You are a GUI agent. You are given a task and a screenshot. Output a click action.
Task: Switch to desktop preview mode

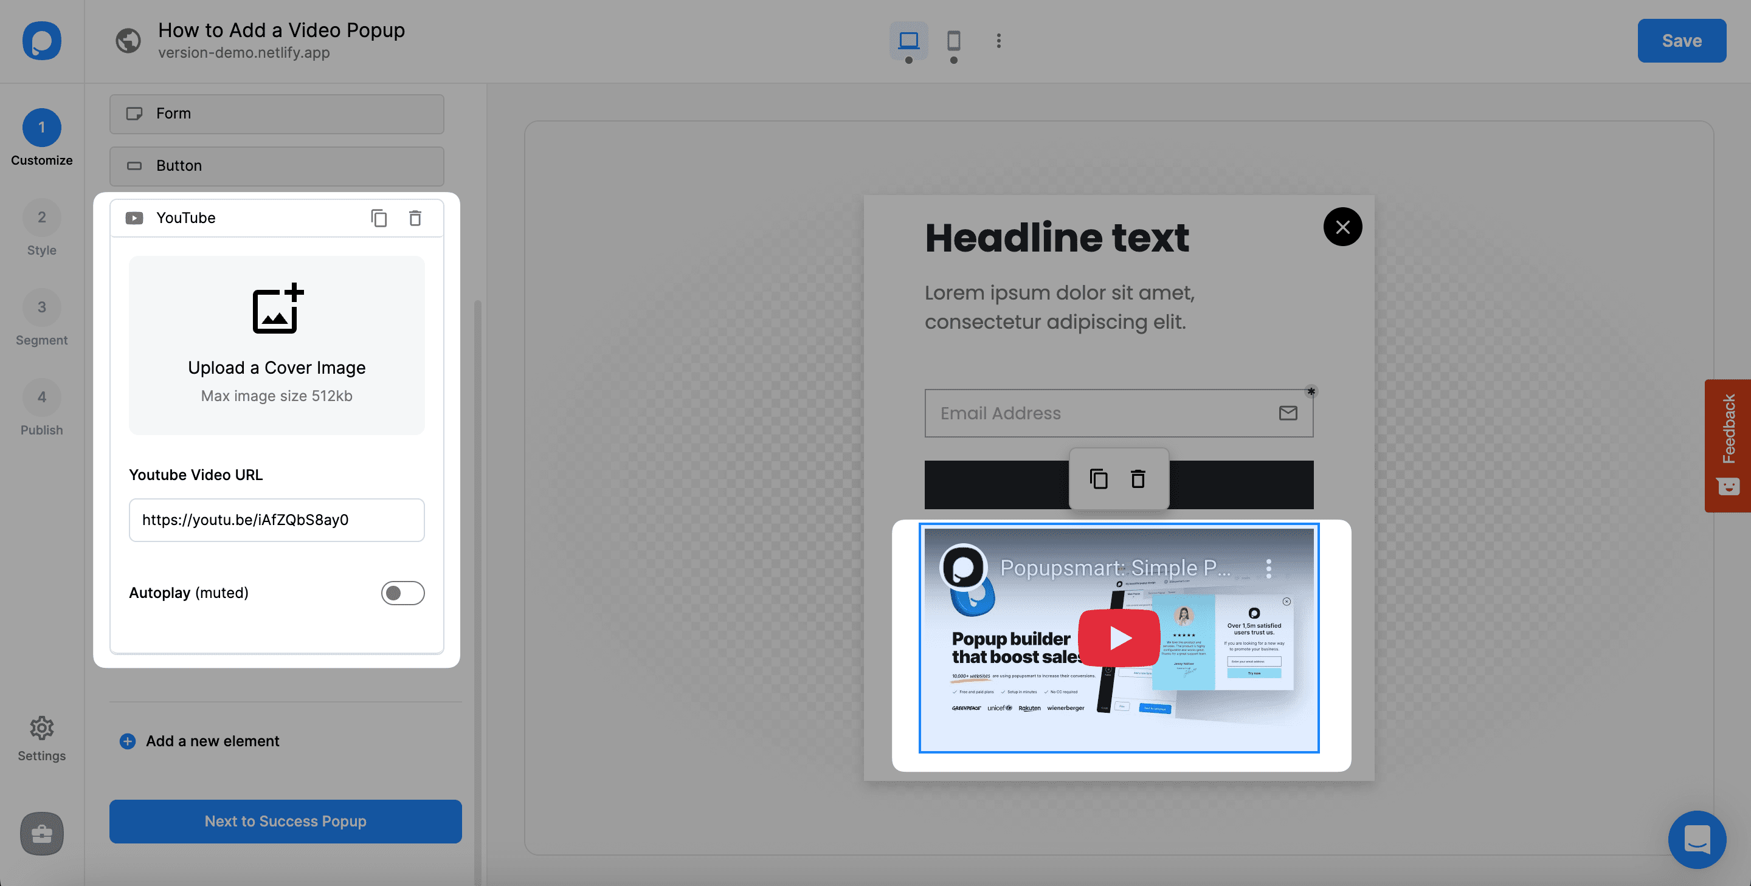(908, 41)
